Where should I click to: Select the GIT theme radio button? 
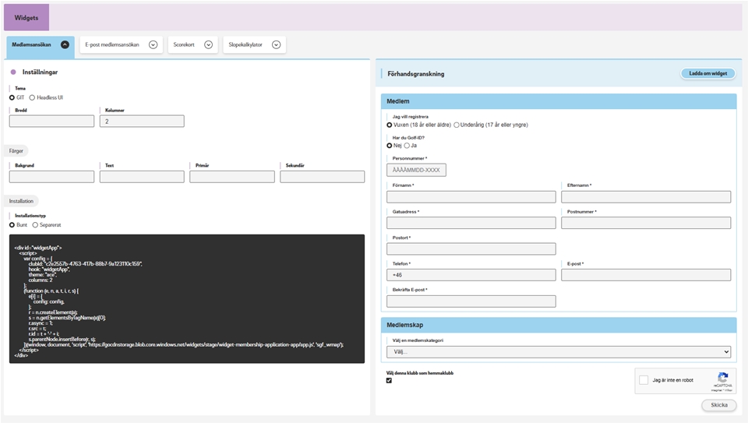pyautogui.click(x=12, y=97)
